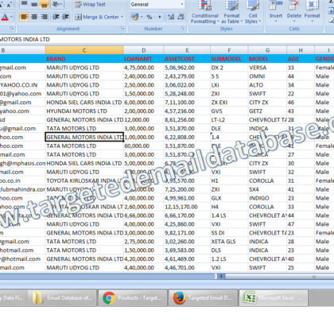Open the Orientation dropdown arrow
334x334 pixels.
point(61,4)
